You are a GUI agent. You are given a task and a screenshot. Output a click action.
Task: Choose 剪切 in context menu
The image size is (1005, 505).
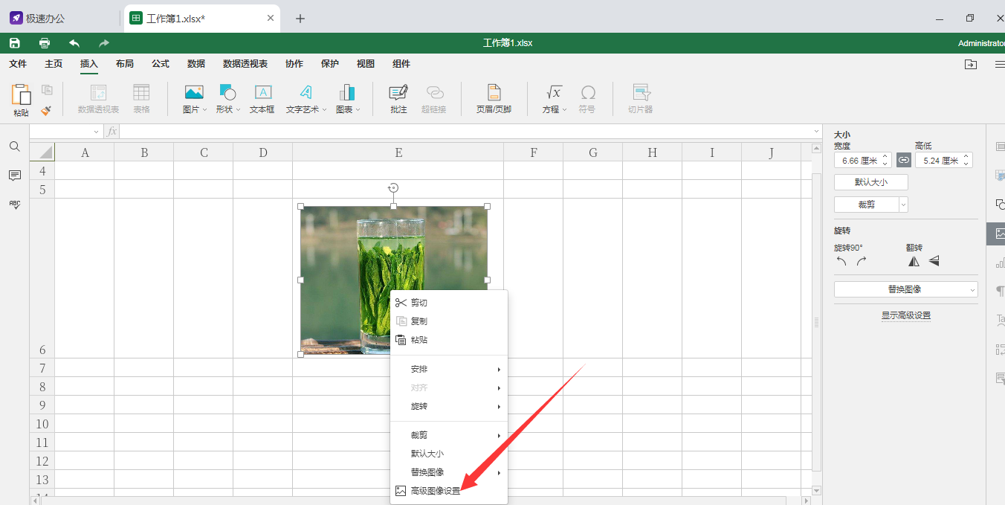tap(449, 303)
